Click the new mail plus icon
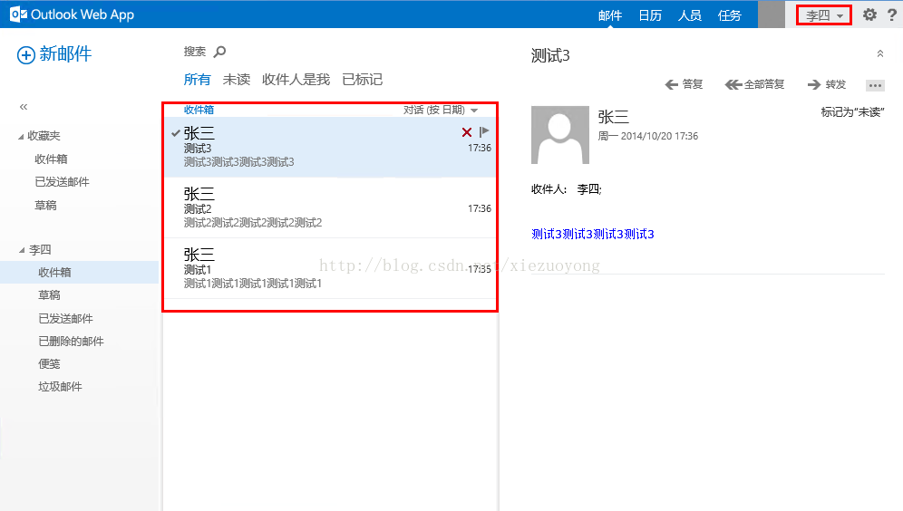The image size is (903, 511). coord(26,55)
